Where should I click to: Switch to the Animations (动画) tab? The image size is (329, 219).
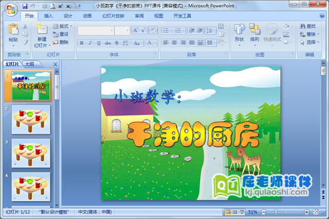87,16
